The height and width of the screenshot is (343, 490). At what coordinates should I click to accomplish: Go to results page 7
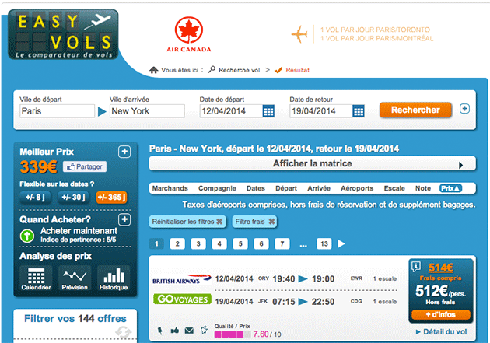coord(282,243)
